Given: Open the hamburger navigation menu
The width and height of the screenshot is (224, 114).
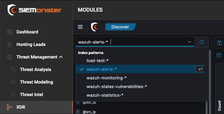Looking at the screenshot, I should coord(80,27).
